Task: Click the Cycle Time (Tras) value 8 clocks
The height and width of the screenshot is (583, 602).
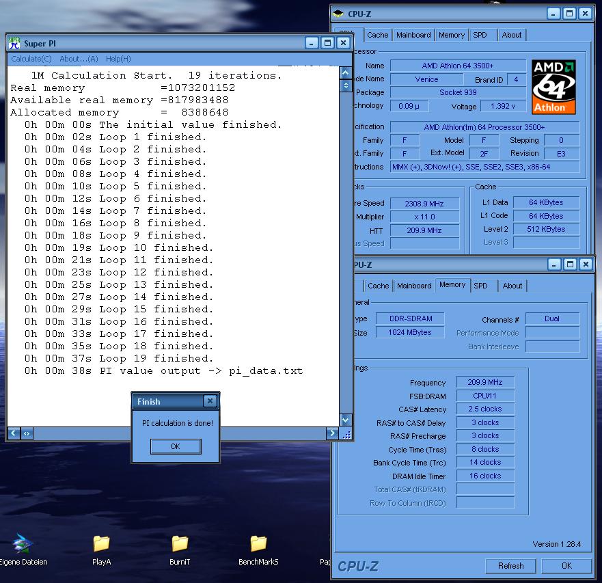Action: (x=485, y=449)
